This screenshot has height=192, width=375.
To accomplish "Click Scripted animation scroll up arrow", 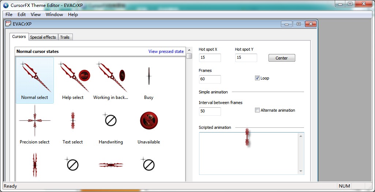I will click(301, 136).
